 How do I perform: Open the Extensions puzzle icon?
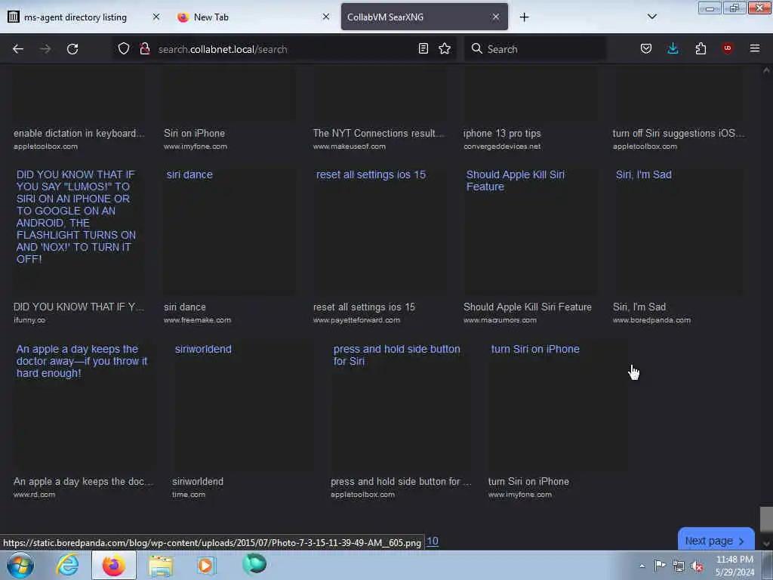click(701, 48)
